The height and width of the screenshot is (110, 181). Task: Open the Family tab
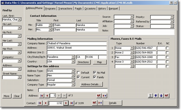click(78, 9)
